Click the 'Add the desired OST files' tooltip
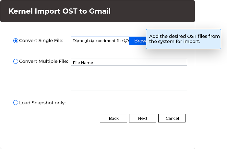The height and width of the screenshot is (149, 227). 184,39
